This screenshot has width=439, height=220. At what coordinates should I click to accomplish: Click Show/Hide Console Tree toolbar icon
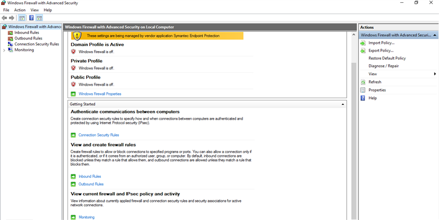[22, 18]
